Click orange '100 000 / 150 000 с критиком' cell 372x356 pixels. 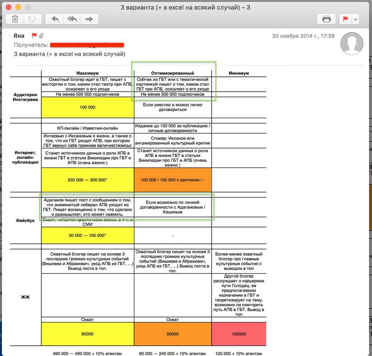click(x=173, y=180)
